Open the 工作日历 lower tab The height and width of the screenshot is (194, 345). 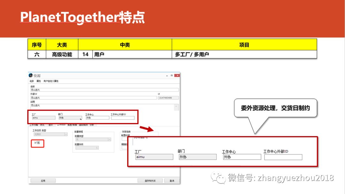61,125
